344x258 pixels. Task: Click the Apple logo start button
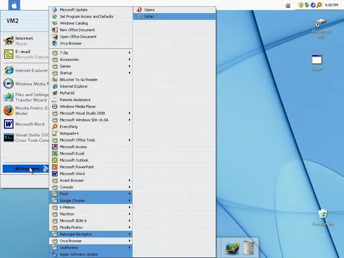[x=14, y=5]
